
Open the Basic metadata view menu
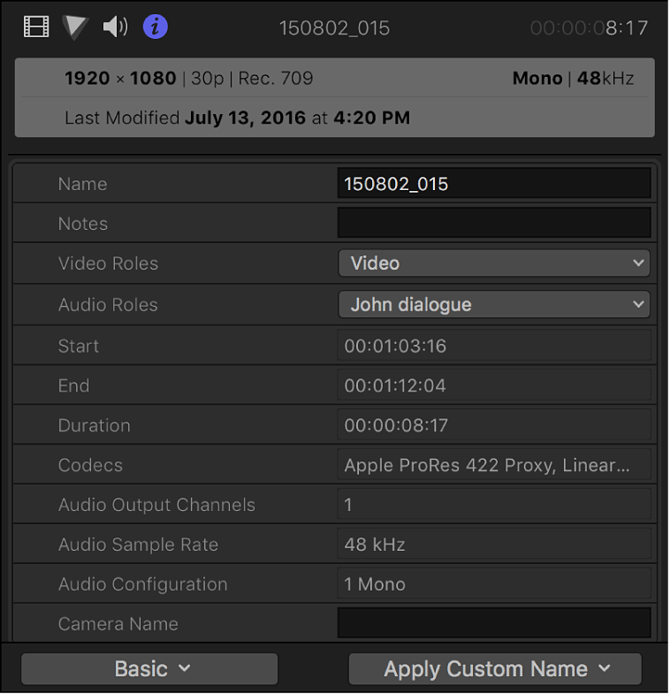point(149,669)
